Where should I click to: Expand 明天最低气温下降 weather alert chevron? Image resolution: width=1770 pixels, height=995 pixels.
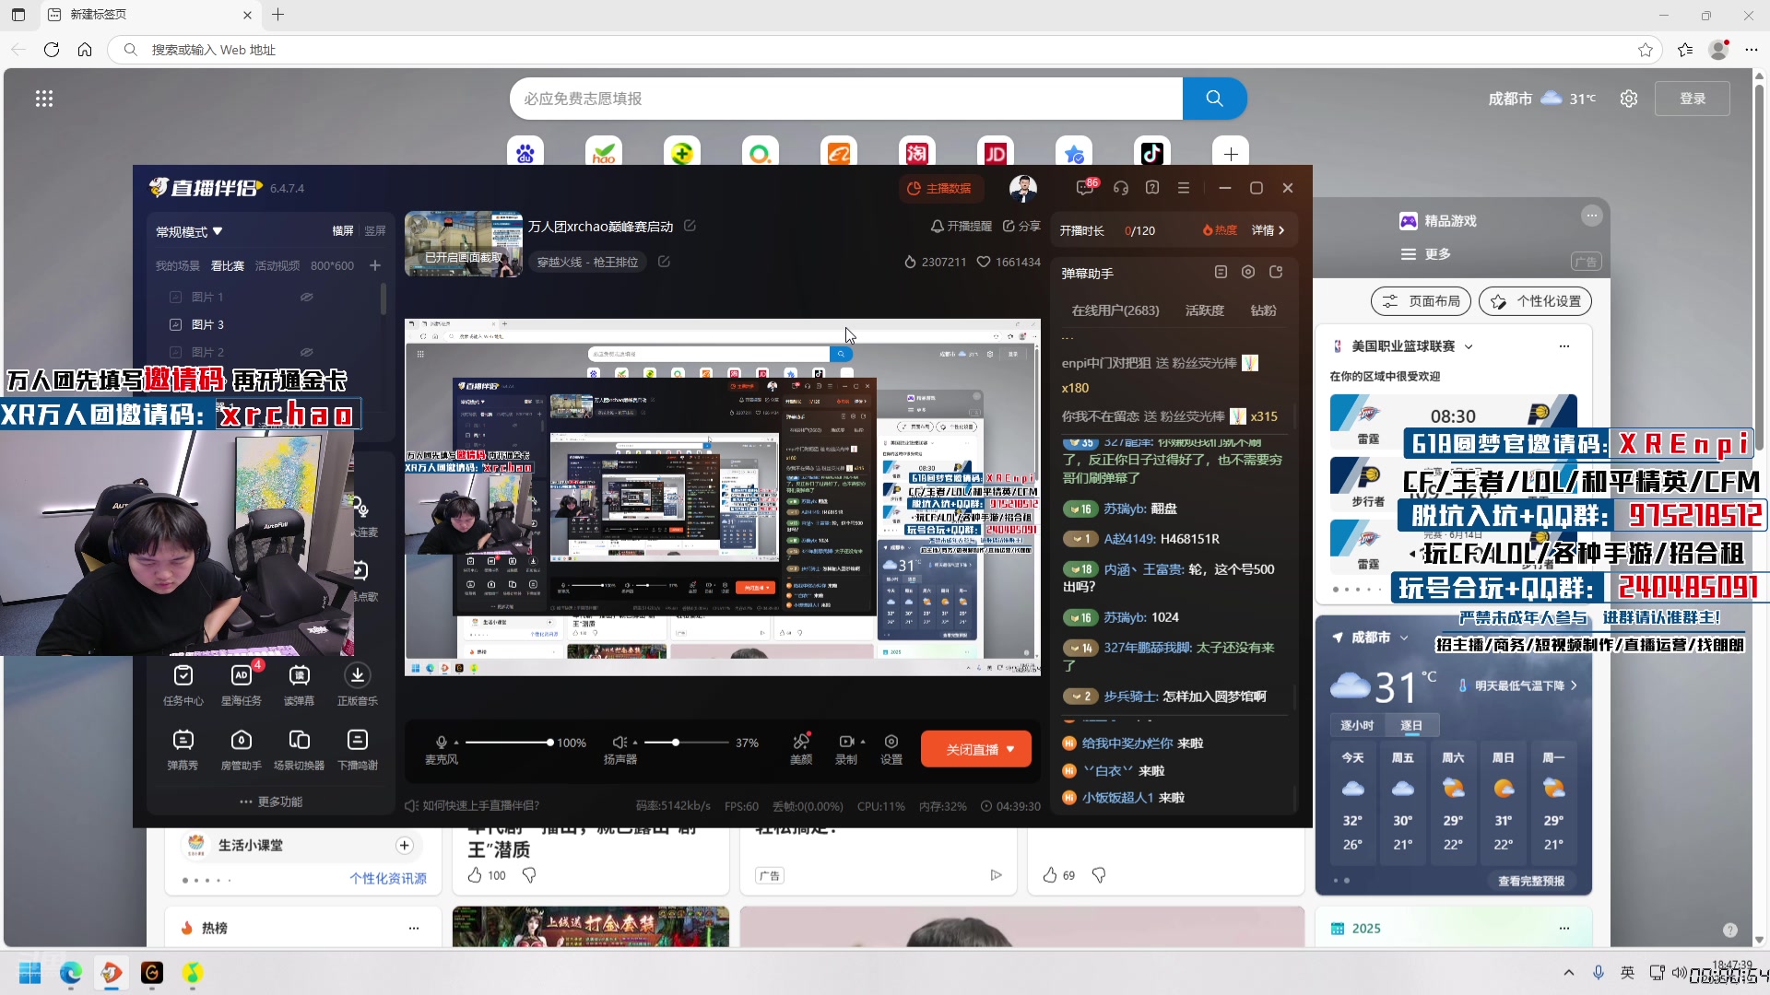(1574, 685)
